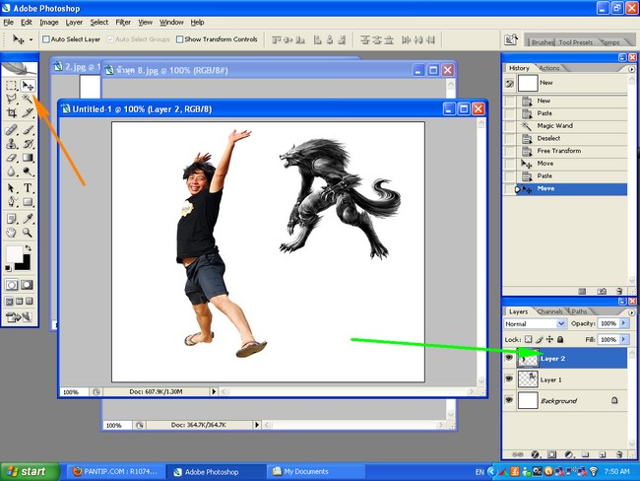Select the Hand tool
The width and height of the screenshot is (640, 481).
[x=11, y=233]
